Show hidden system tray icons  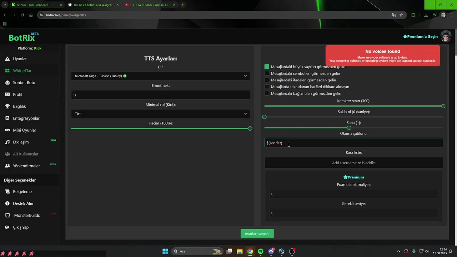[398, 251]
